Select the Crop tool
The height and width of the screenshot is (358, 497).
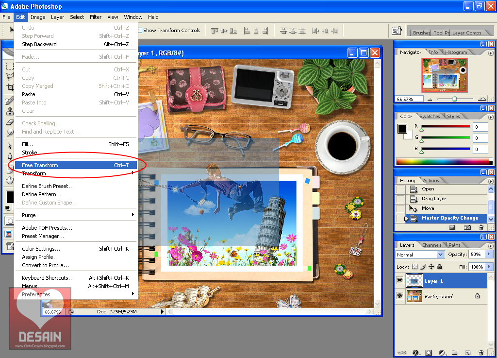coord(10,87)
